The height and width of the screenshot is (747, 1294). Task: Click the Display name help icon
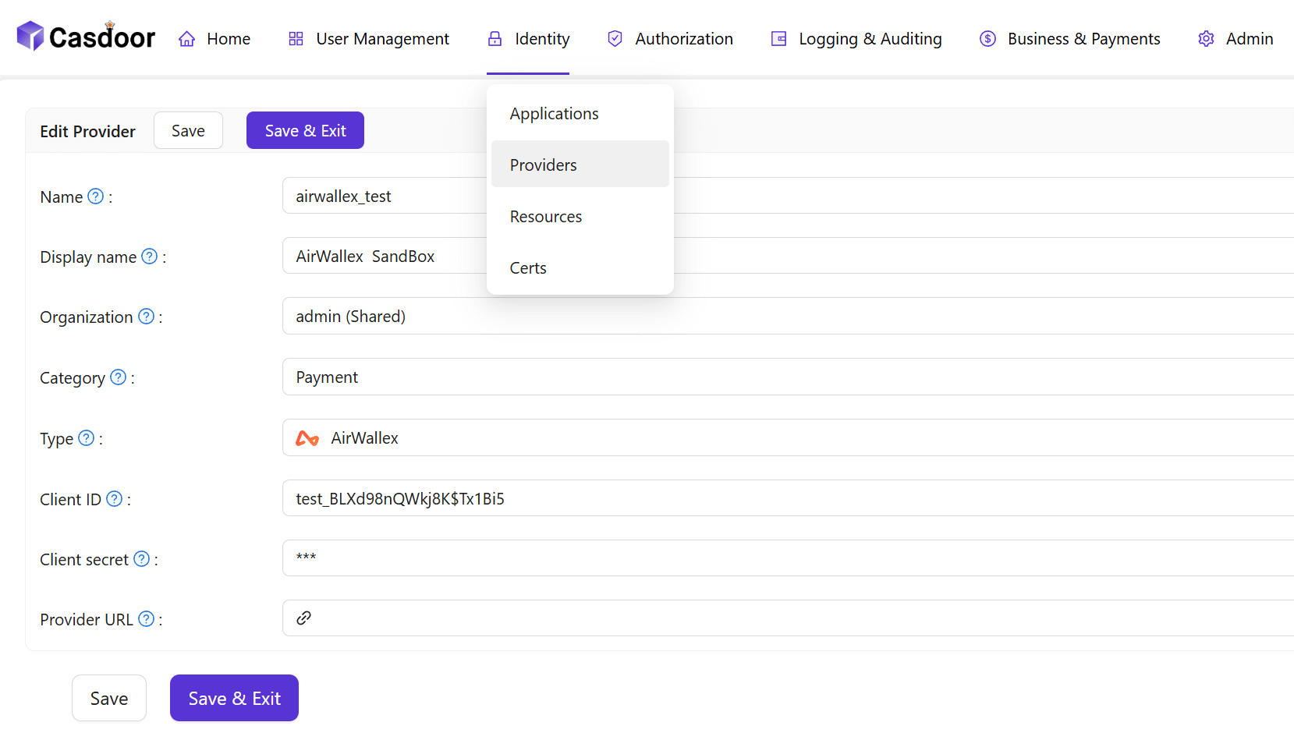[x=149, y=257]
